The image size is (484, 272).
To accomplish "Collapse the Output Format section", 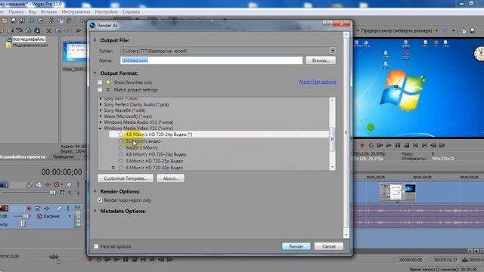I will click(x=95, y=73).
